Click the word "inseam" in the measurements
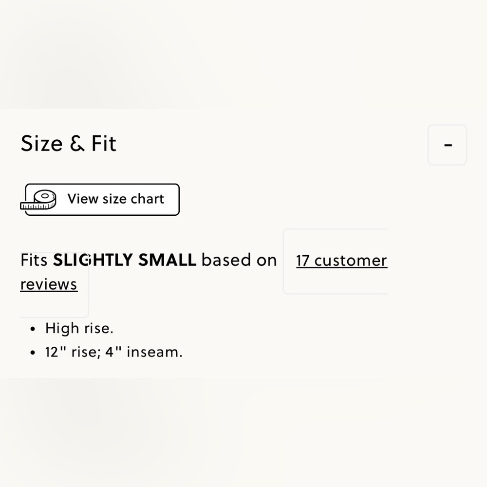487x487 pixels. (x=154, y=352)
